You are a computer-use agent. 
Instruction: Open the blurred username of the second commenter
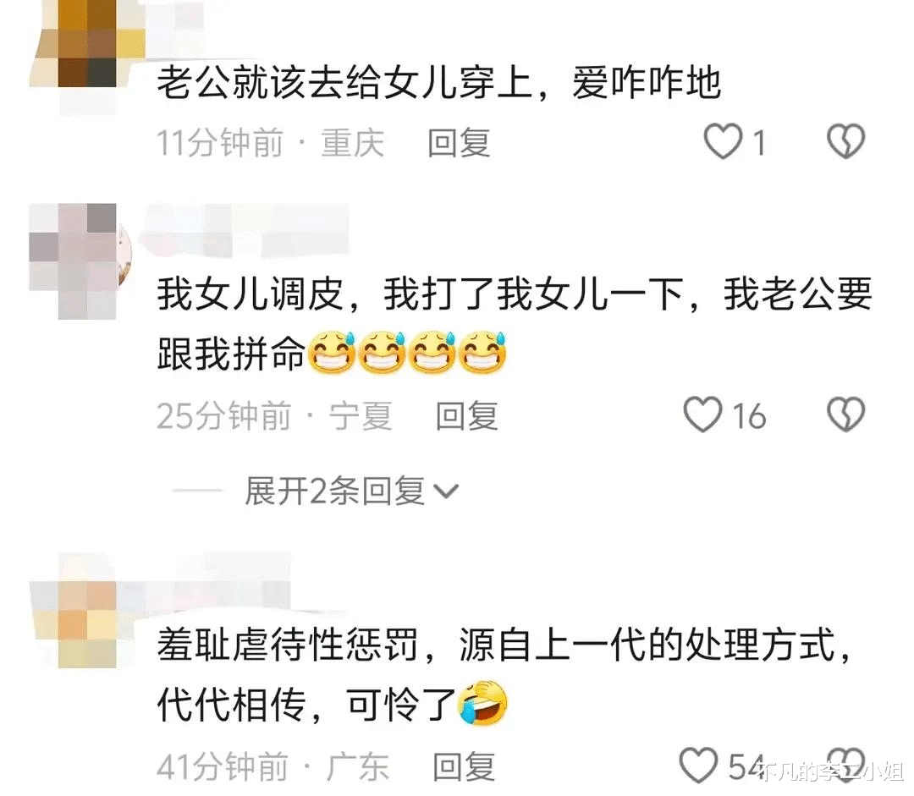pos(246,230)
